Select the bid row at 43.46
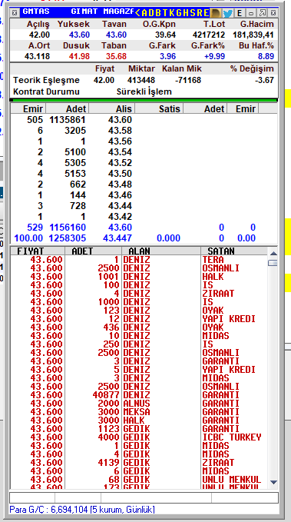The width and height of the screenshot is (291, 522). 144,195
